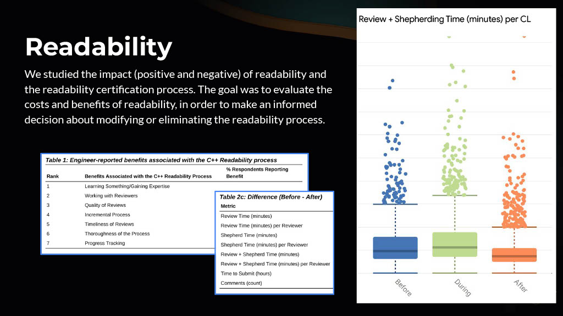
Task: Click the blue Before box in the boxplot
Action: [x=395, y=248]
